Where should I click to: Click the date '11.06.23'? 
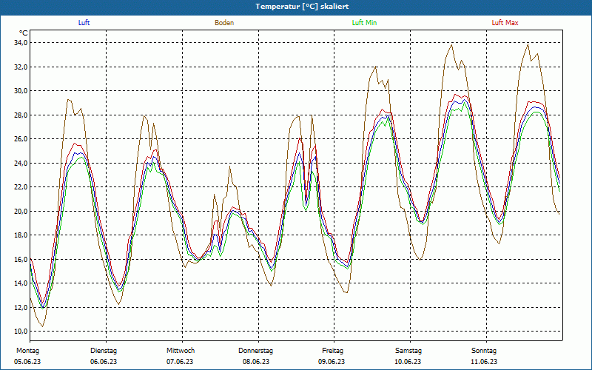484,362
